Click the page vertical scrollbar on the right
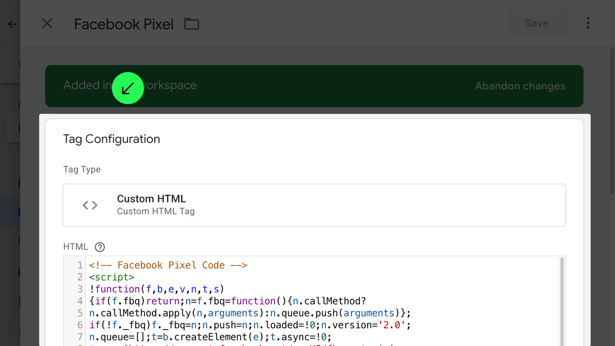The image size is (615, 346). (612, 122)
